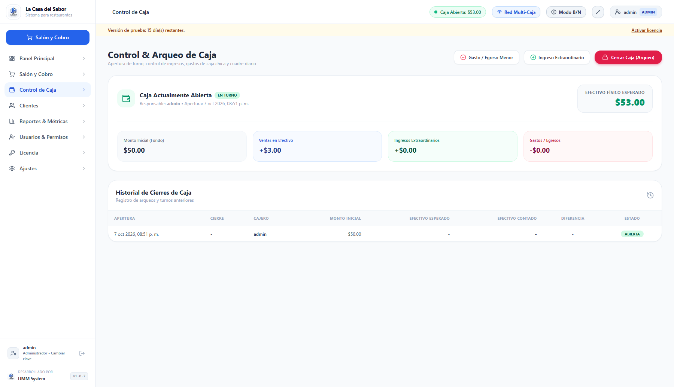Add an Ingreso Extraordinario

click(x=557, y=57)
